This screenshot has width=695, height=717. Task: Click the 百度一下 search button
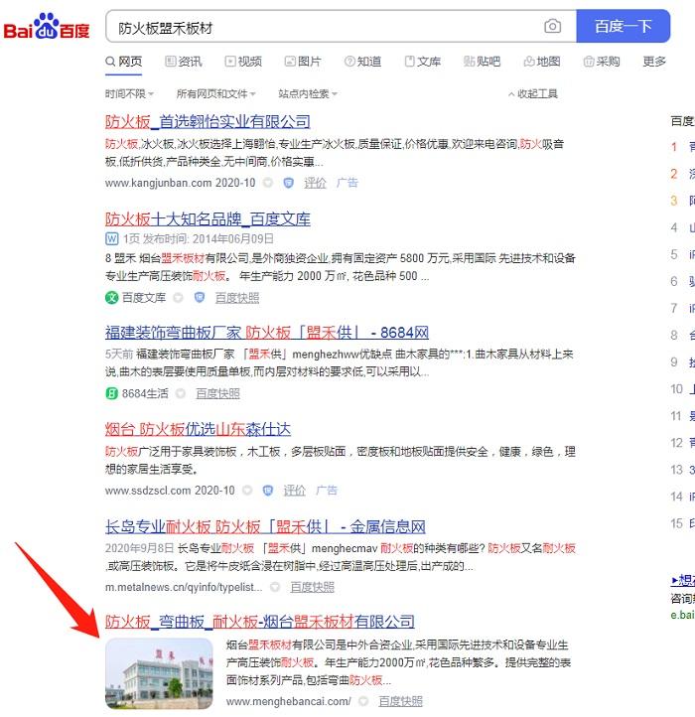[623, 26]
